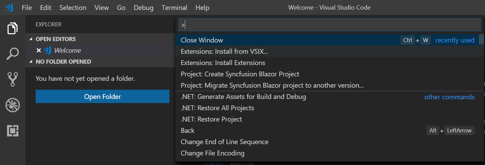Select .NET: Restore All Projects command
The height and width of the screenshot is (165, 485).
(x=217, y=108)
